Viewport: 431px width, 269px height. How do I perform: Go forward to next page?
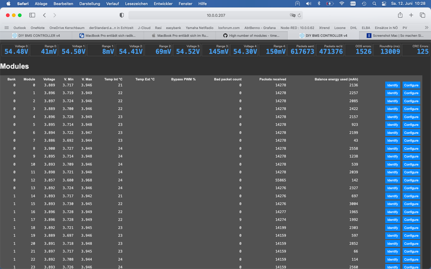pos(54,15)
